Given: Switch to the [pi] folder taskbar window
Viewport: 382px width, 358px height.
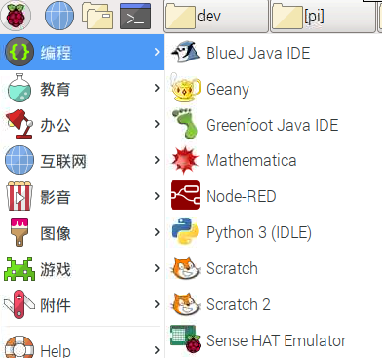Looking at the screenshot, I should pyautogui.click(x=323, y=17).
